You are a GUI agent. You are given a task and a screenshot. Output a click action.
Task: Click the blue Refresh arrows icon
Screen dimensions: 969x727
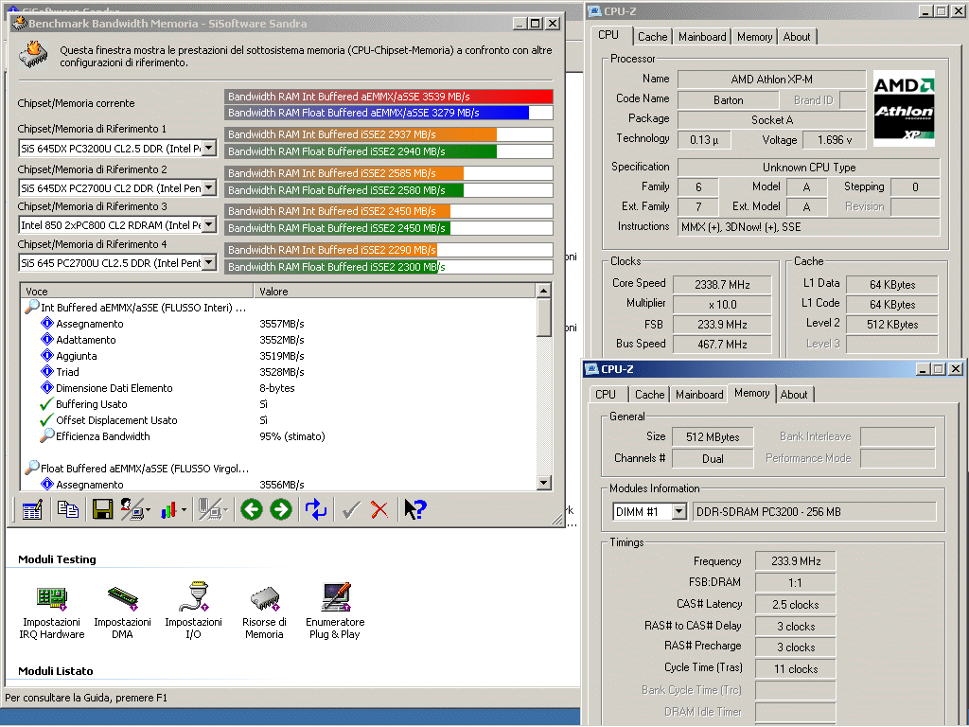[x=316, y=510]
